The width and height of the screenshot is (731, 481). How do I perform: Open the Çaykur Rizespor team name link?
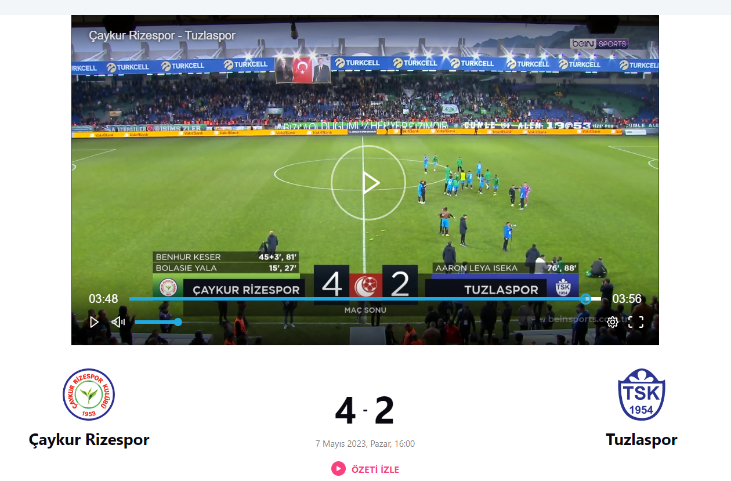coord(89,440)
